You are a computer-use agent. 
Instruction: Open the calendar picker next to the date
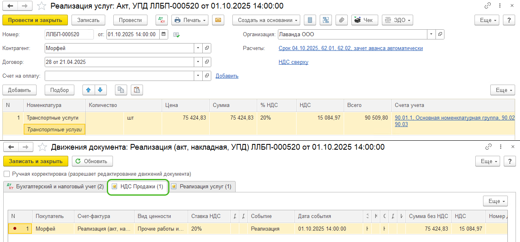point(163,35)
